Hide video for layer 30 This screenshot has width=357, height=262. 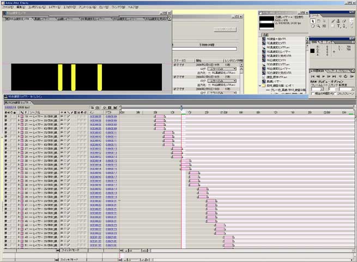pos(5,161)
